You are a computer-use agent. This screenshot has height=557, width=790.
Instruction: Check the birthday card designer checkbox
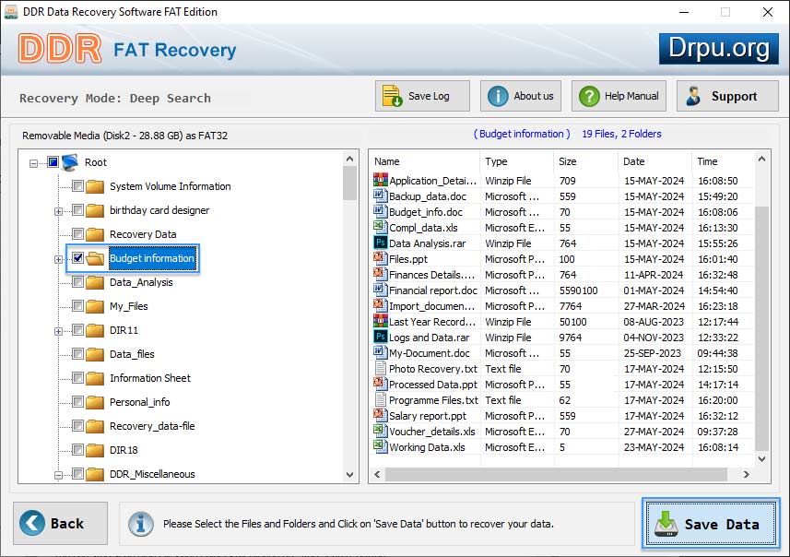click(x=77, y=209)
